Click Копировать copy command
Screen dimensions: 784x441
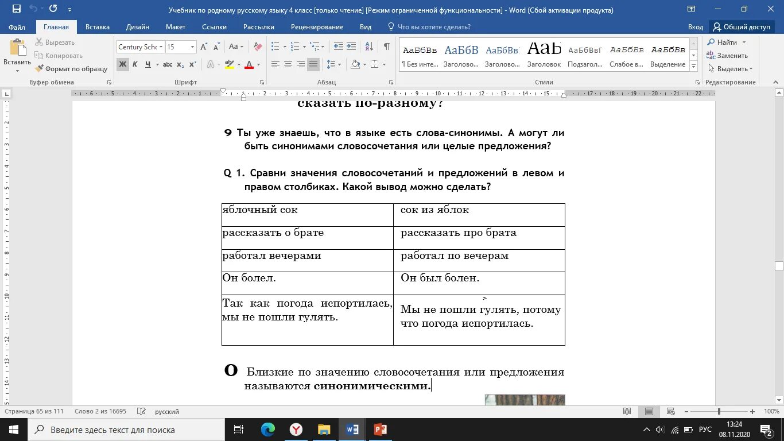tap(59, 56)
